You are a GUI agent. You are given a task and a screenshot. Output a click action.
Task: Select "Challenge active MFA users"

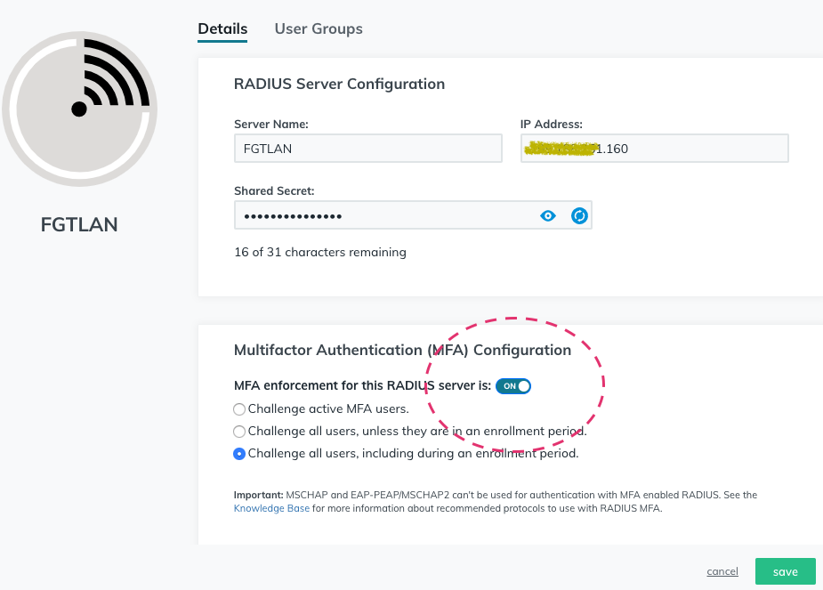(x=238, y=408)
